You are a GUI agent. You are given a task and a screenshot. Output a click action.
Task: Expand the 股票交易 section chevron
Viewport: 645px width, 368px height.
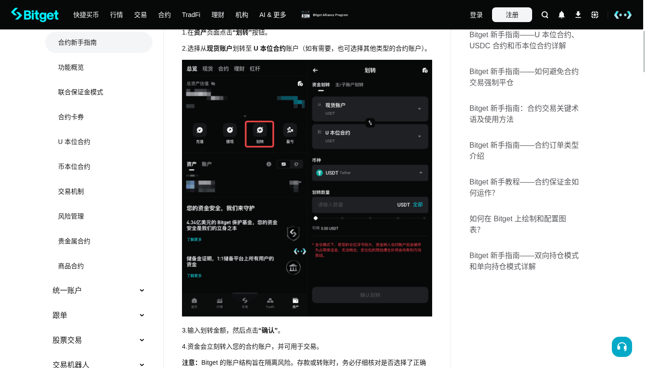point(142,340)
